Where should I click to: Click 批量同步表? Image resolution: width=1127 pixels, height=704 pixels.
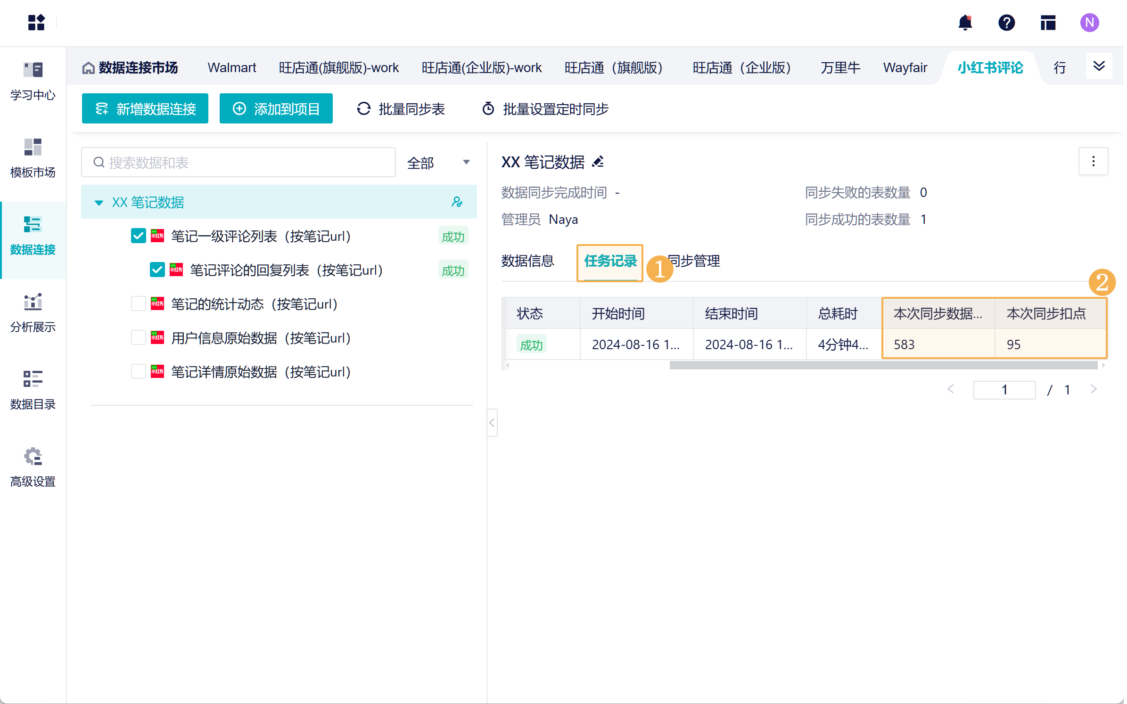[401, 109]
